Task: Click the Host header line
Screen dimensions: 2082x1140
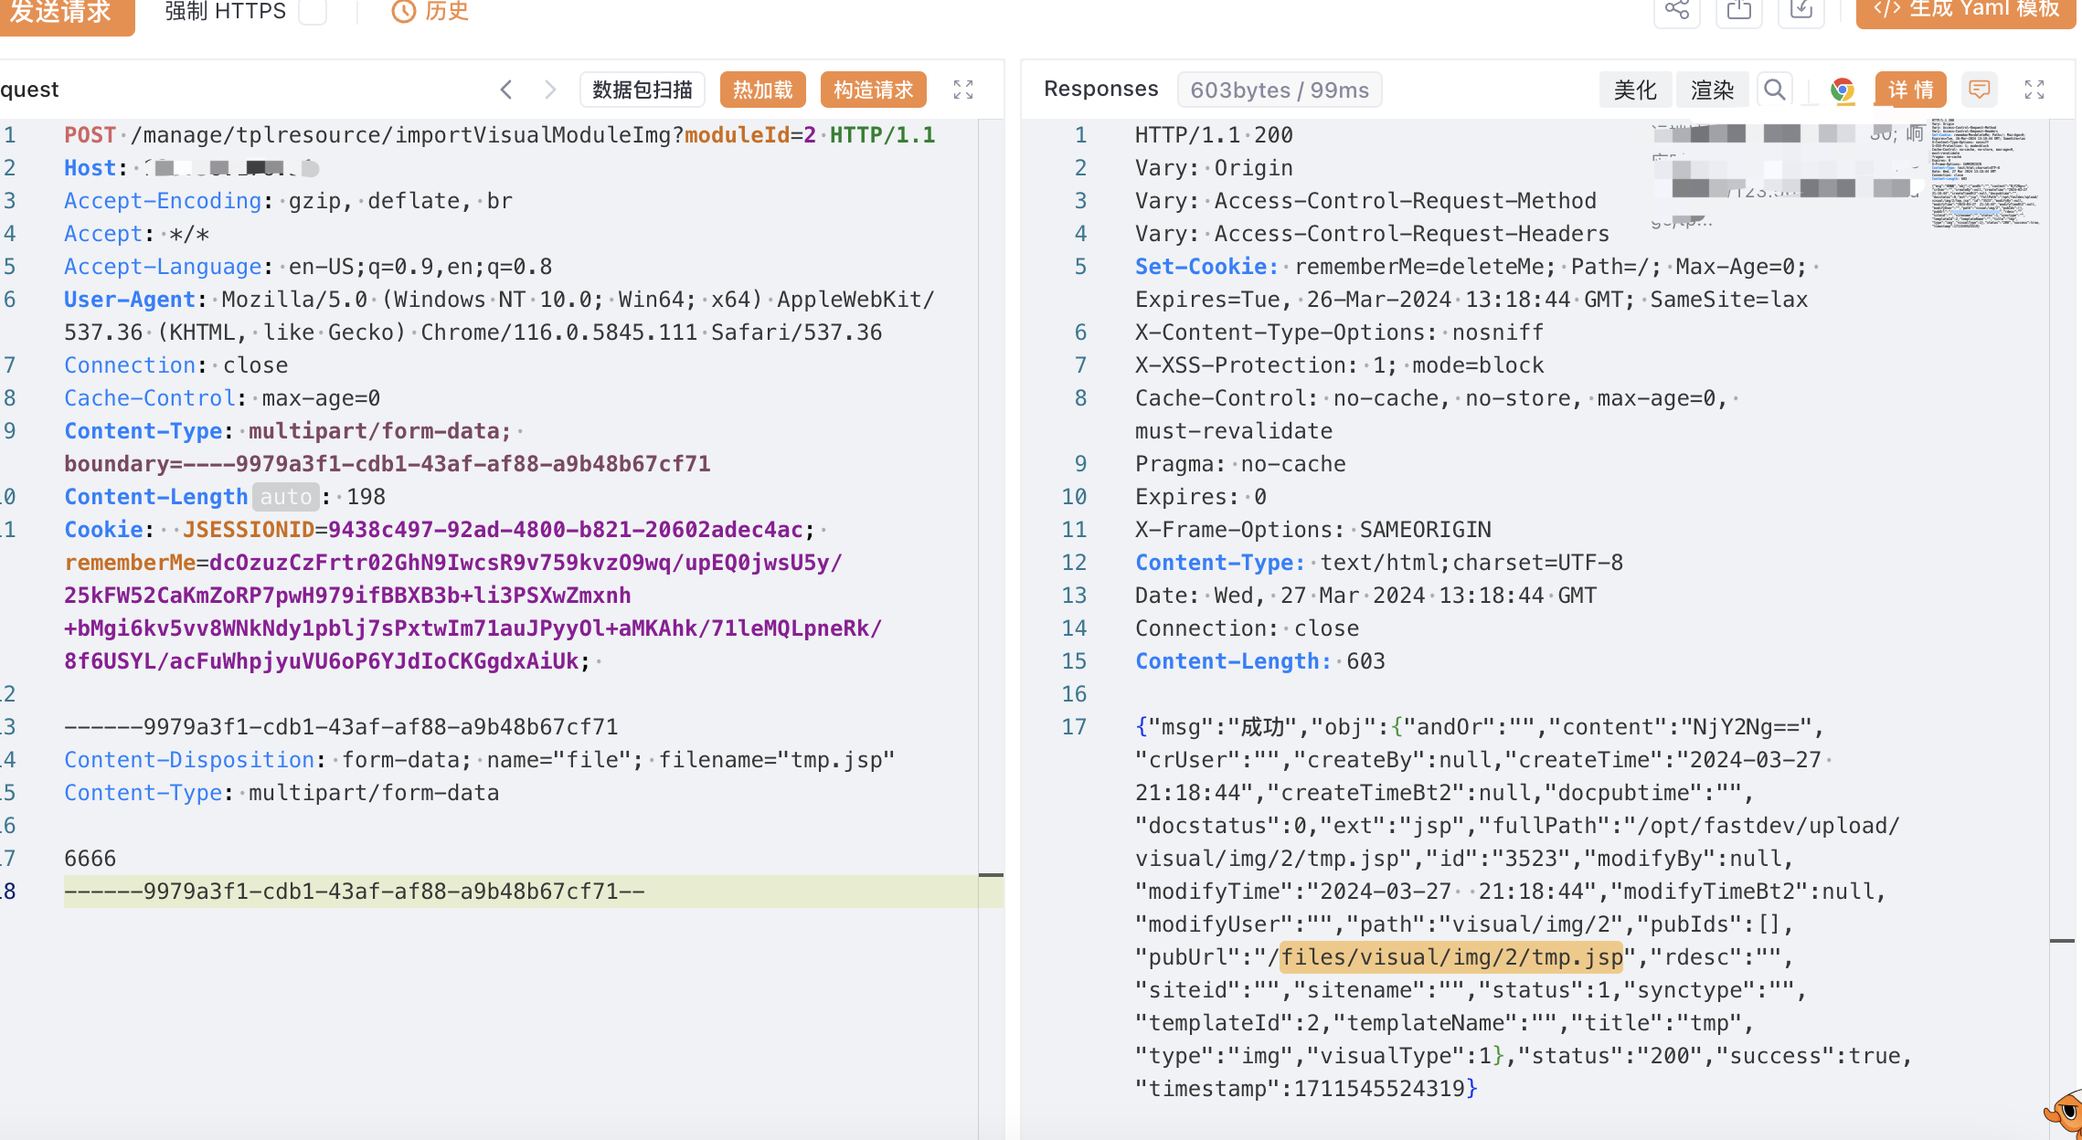Action: tap(192, 168)
